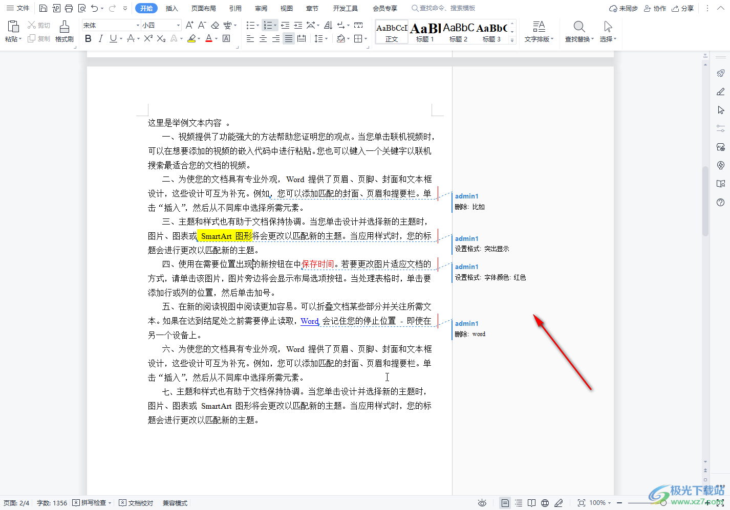This screenshot has height=510, width=730.
Task: Click the Redo arrow icon
Action: (x=112, y=8)
